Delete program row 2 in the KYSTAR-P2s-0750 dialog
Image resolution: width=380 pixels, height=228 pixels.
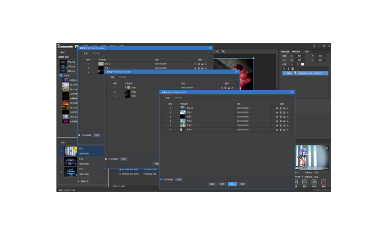[x=280, y=112]
